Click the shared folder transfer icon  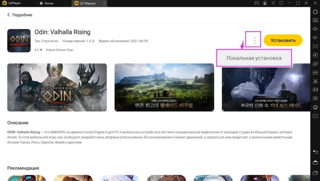tap(315, 98)
